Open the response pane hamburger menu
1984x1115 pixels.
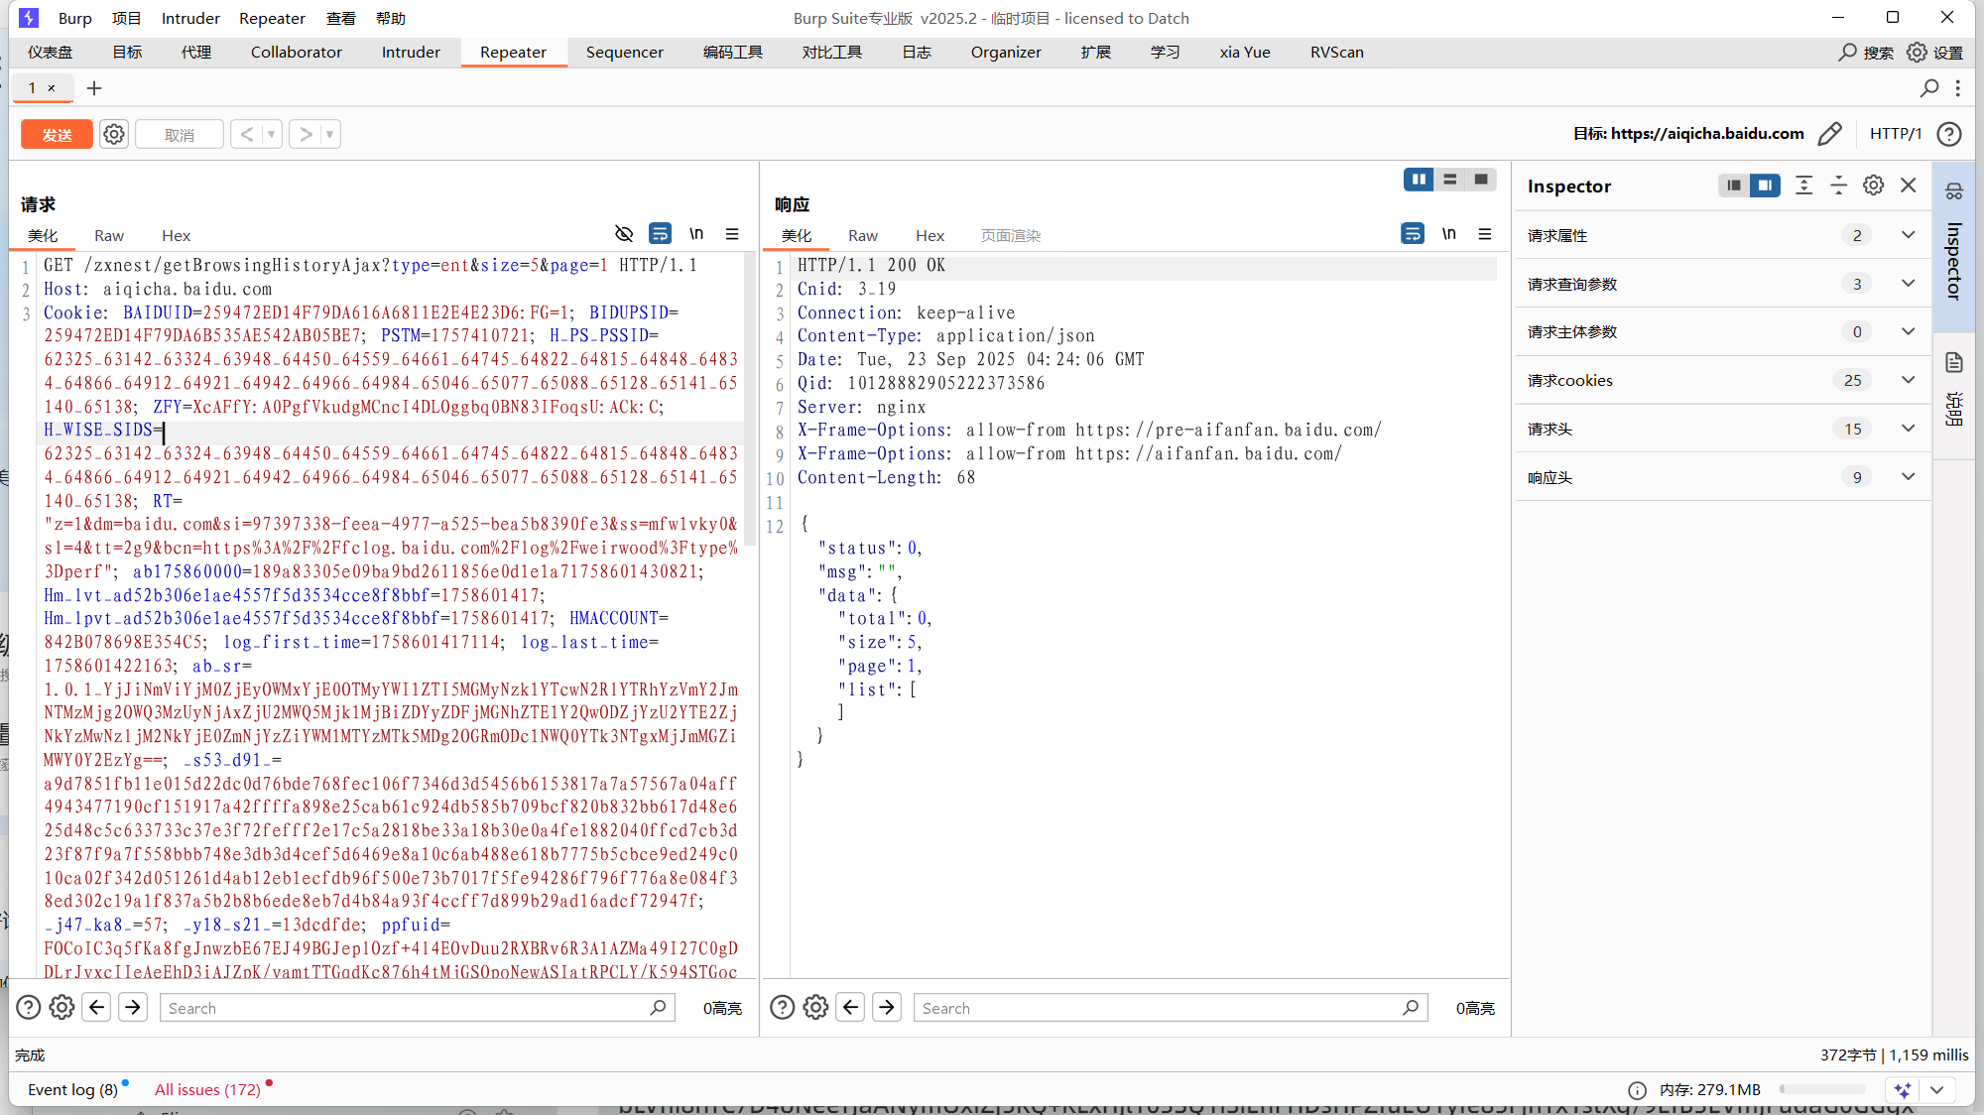pos(1485,234)
